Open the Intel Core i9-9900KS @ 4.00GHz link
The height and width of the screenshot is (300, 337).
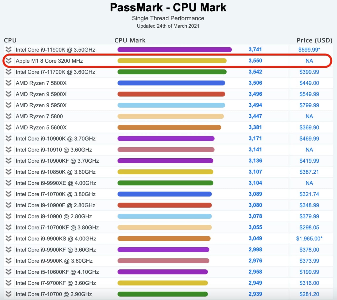point(56,239)
